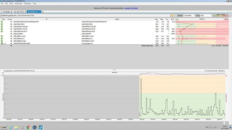Pause tracing with the orange pause button
Image resolution: width=232 pixels, height=130 pixels.
[172, 16]
